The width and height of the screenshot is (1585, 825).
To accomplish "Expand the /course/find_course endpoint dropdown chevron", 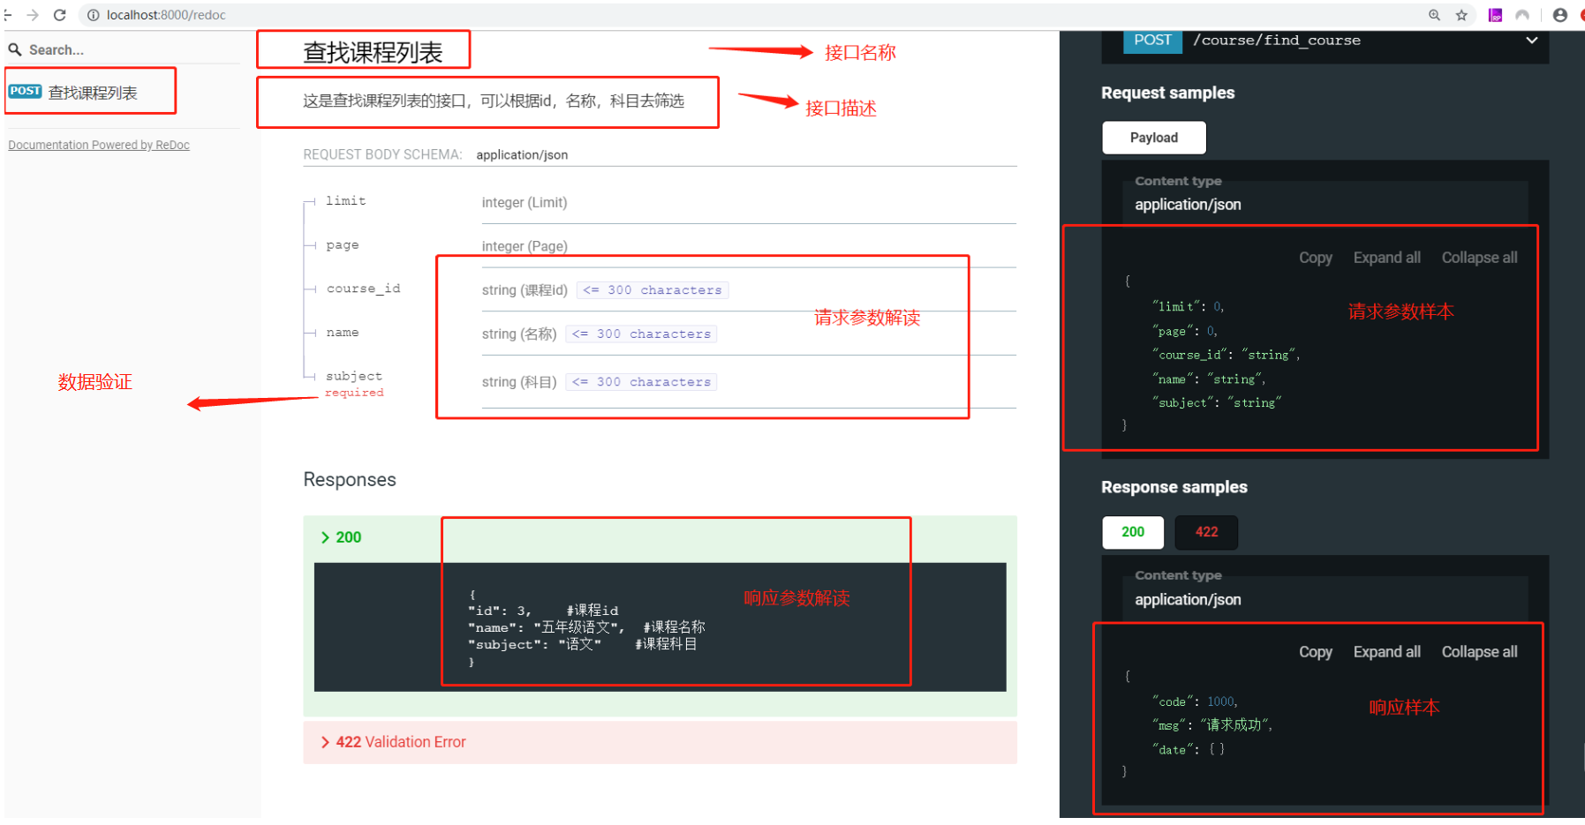I will (x=1531, y=41).
